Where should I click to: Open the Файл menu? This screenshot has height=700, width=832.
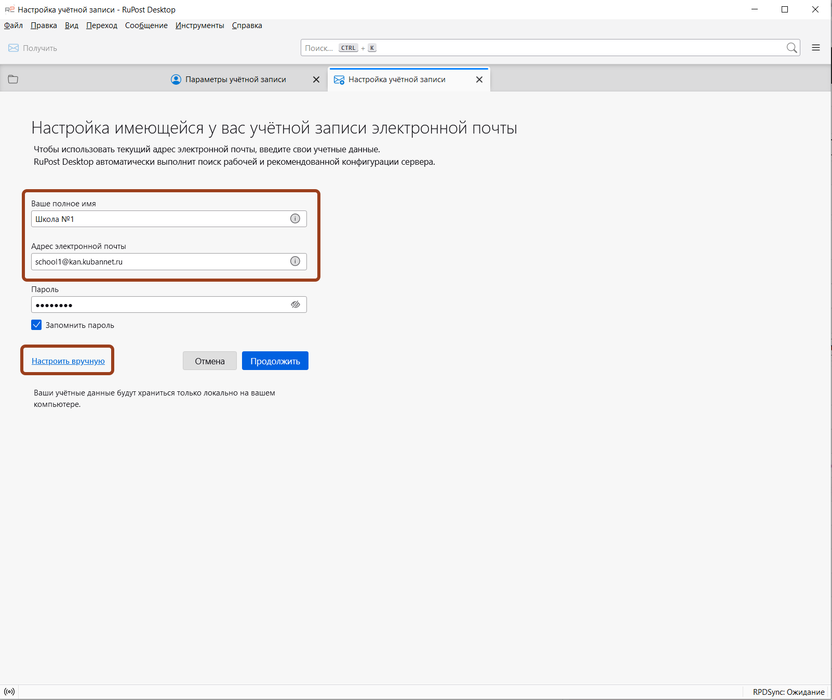pyautogui.click(x=14, y=25)
